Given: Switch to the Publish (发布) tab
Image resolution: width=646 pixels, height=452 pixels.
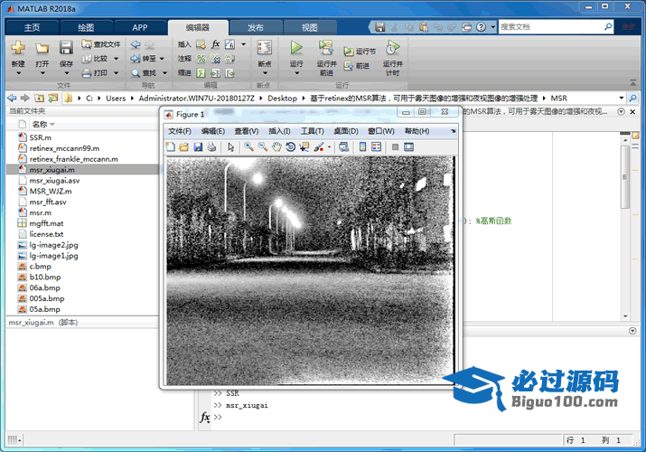Looking at the screenshot, I should tap(256, 27).
